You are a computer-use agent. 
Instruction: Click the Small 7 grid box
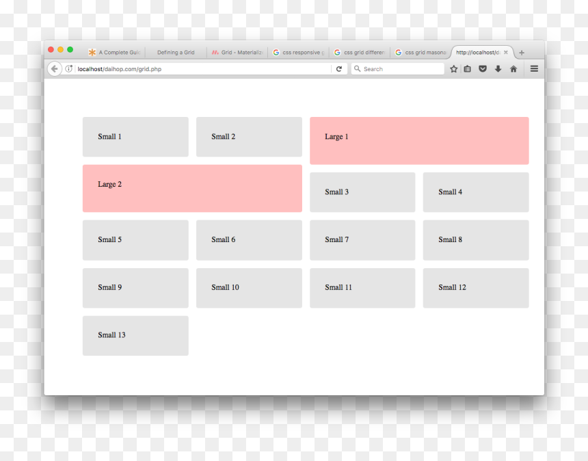362,240
